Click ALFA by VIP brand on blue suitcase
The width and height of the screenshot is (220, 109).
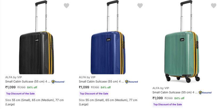tap(87, 77)
